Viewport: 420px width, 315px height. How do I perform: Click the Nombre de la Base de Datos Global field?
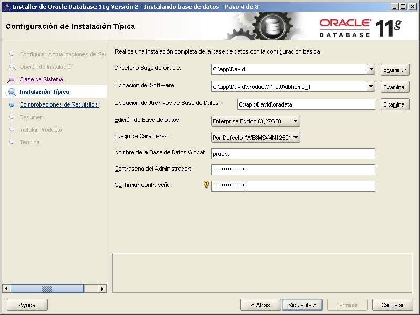pyautogui.click(x=293, y=153)
